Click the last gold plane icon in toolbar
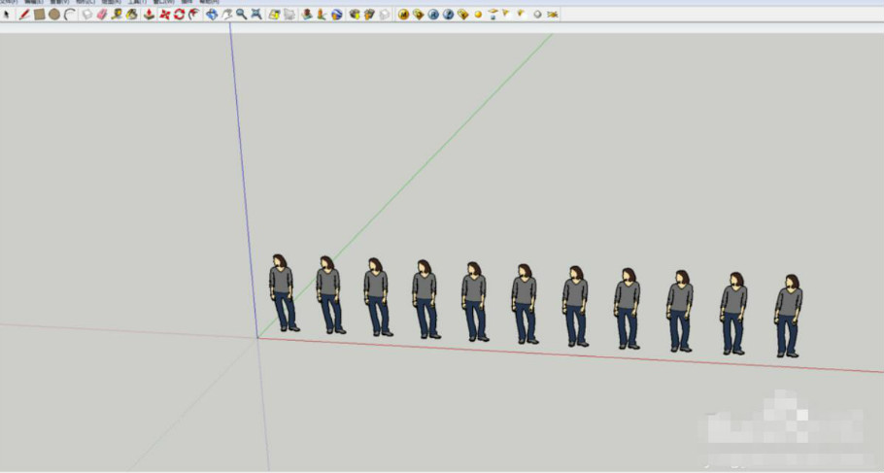Image resolution: width=884 pixels, height=473 pixels. pyautogui.click(x=553, y=15)
